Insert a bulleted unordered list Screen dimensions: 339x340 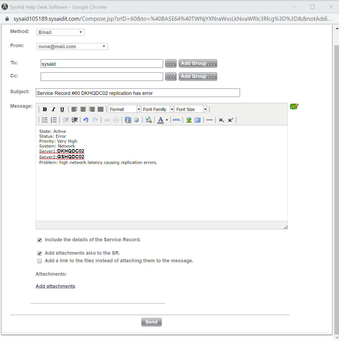pyautogui.click(x=45, y=120)
